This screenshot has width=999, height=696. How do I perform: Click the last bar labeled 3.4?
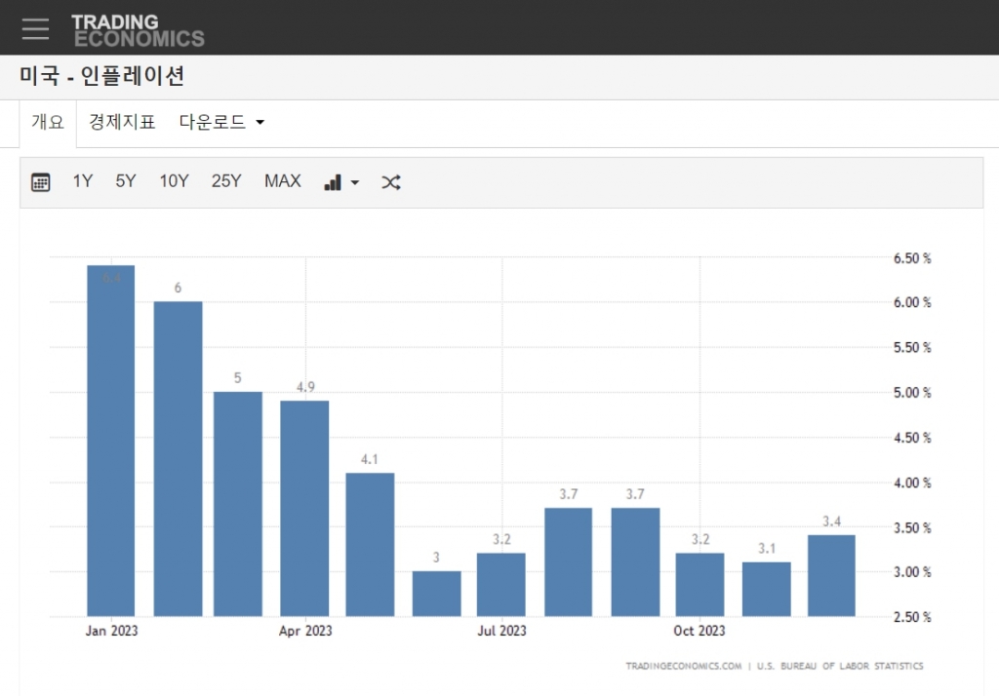click(831, 575)
